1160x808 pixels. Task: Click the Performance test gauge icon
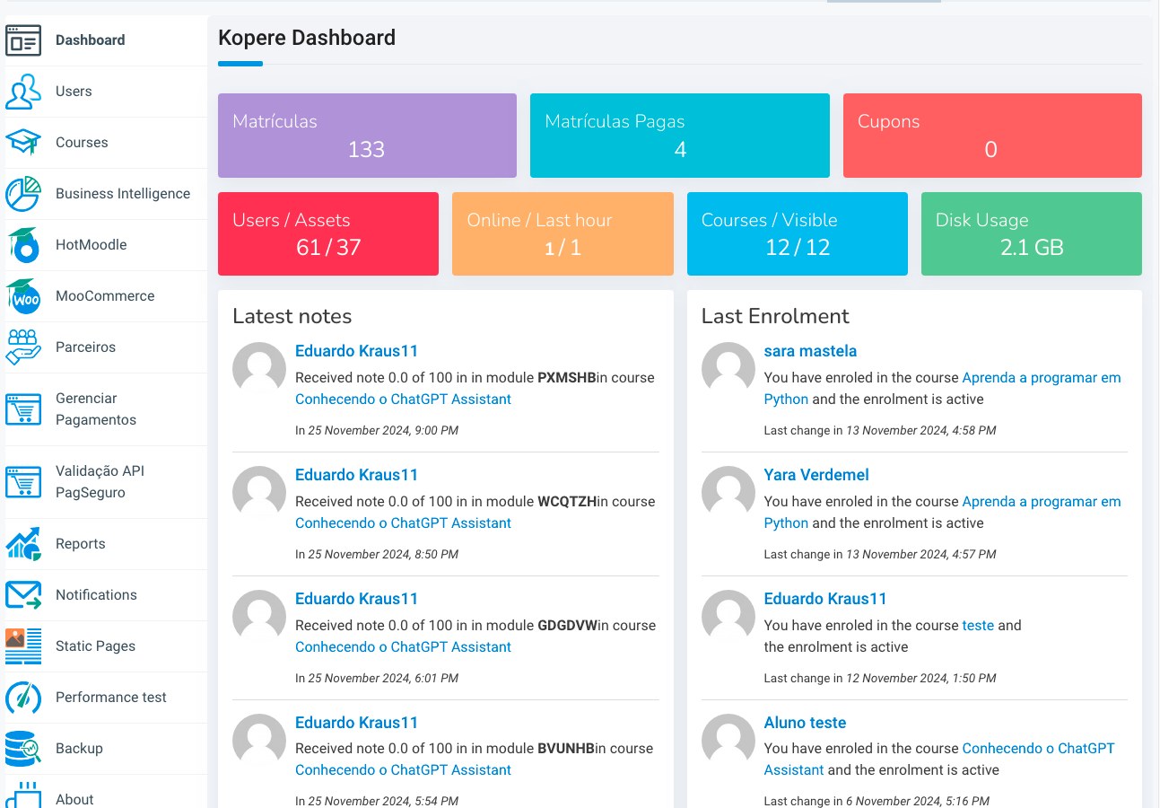click(23, 698)
